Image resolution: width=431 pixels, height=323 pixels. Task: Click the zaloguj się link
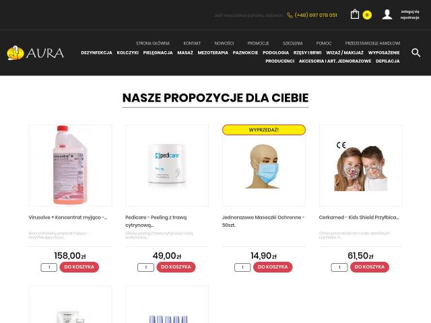410,11
